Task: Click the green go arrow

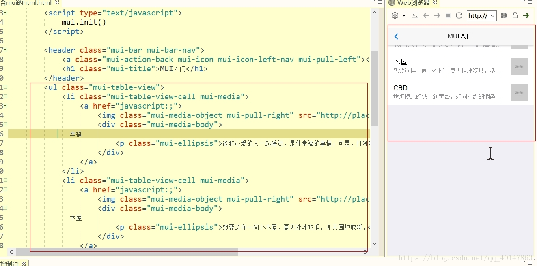Action: (526, 15)
